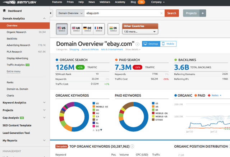
Task: Switch to Desktop data view
Action: tap(151, 44)
